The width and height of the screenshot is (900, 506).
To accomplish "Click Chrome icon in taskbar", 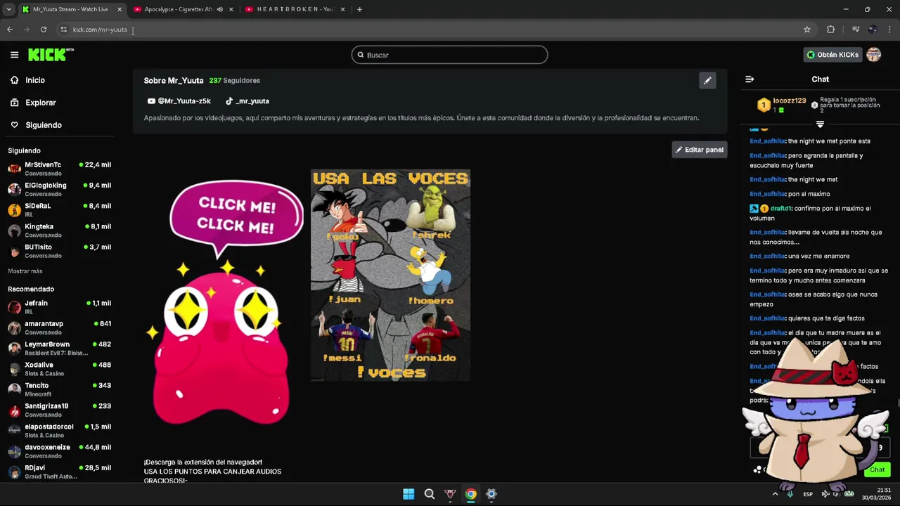I will 471,494.
